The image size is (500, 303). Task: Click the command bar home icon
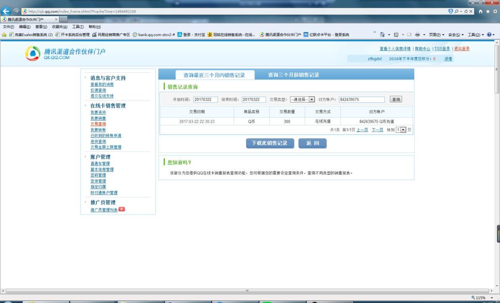382,34
